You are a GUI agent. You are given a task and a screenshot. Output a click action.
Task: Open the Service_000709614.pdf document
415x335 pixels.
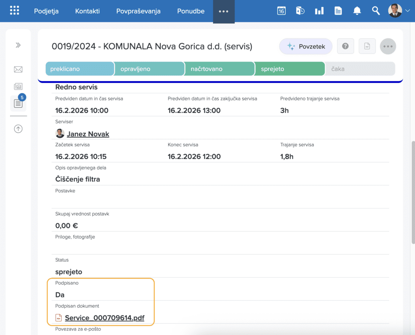pos(104,318)
